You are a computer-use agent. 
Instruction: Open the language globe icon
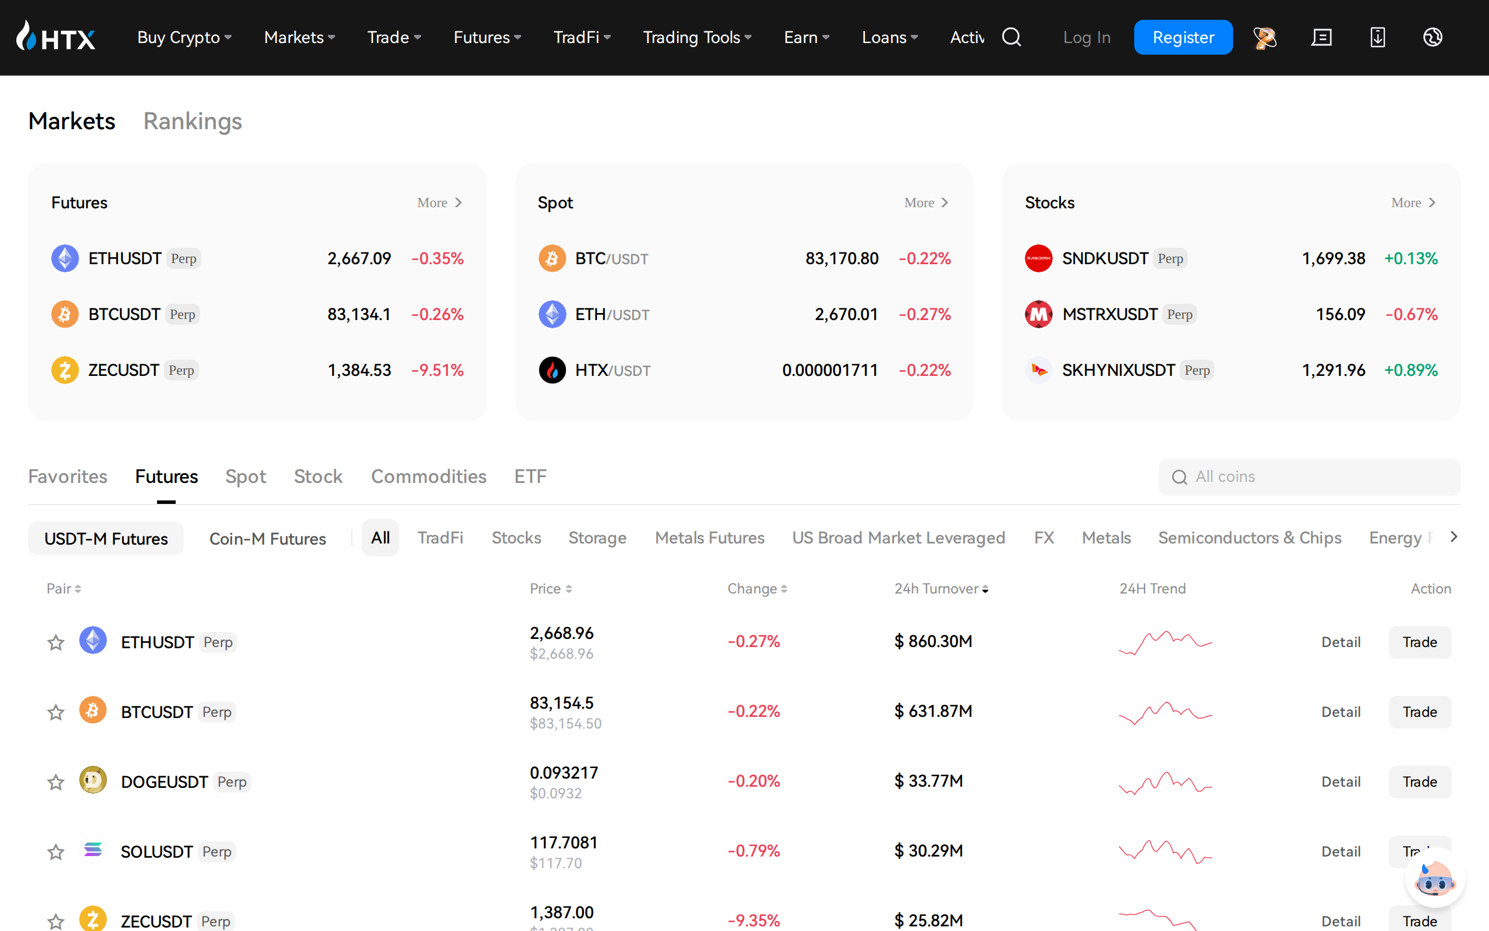[x=1433, y=38]
